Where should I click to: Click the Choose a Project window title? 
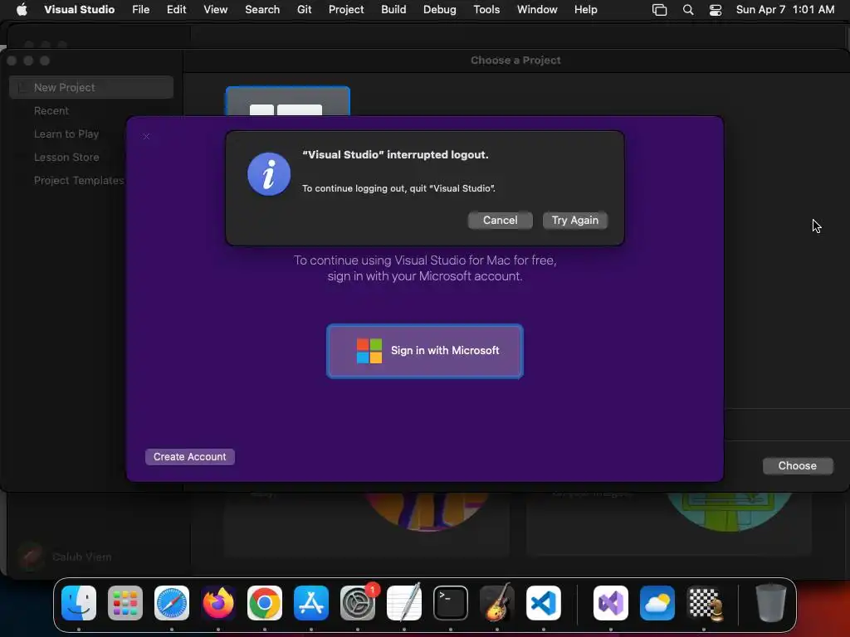click(x=515, y=60)
